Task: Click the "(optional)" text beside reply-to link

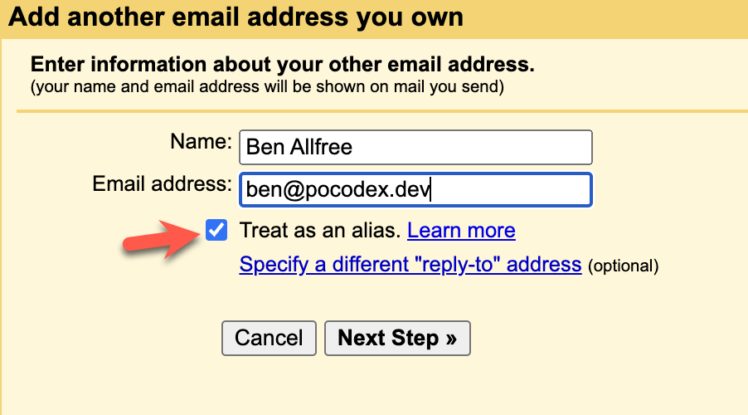Action: 623,266
